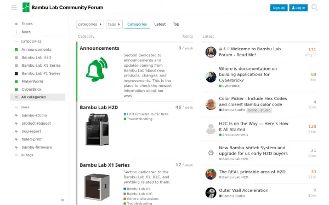Click avatar beside H2C Is on the Way topic
Viewport: 329px width, 205px height.
click(211, 129)
